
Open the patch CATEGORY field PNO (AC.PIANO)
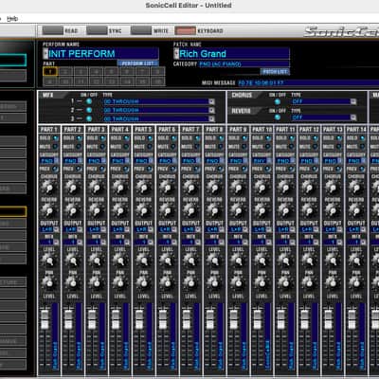click(x=244, y=64)
